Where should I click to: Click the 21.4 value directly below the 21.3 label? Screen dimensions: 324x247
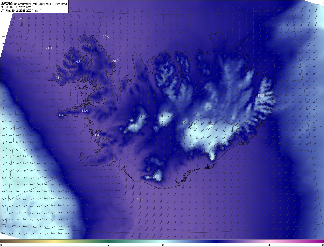49,48
